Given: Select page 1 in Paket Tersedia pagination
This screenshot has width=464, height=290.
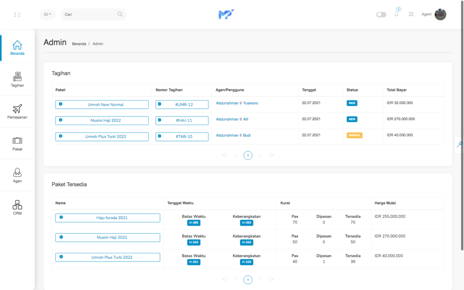Looking at the screenshot, I should [248, 280].
